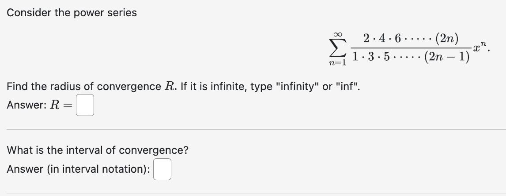This screenshot has width=506, height=196.
Task: Click the summation sigma symbol
Action: (338, 47)
